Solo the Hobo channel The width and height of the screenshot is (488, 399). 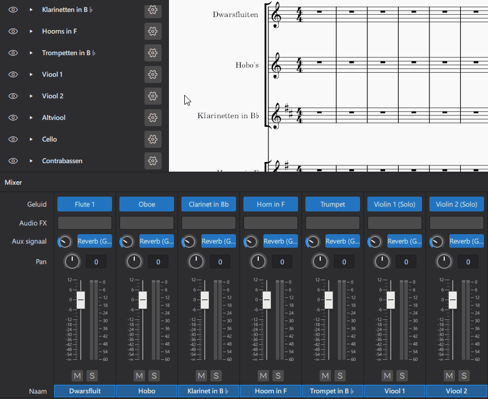[x=154, y=376]
